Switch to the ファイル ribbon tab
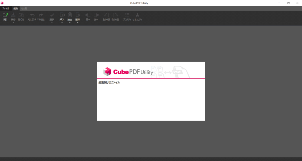 click(6, 9)
